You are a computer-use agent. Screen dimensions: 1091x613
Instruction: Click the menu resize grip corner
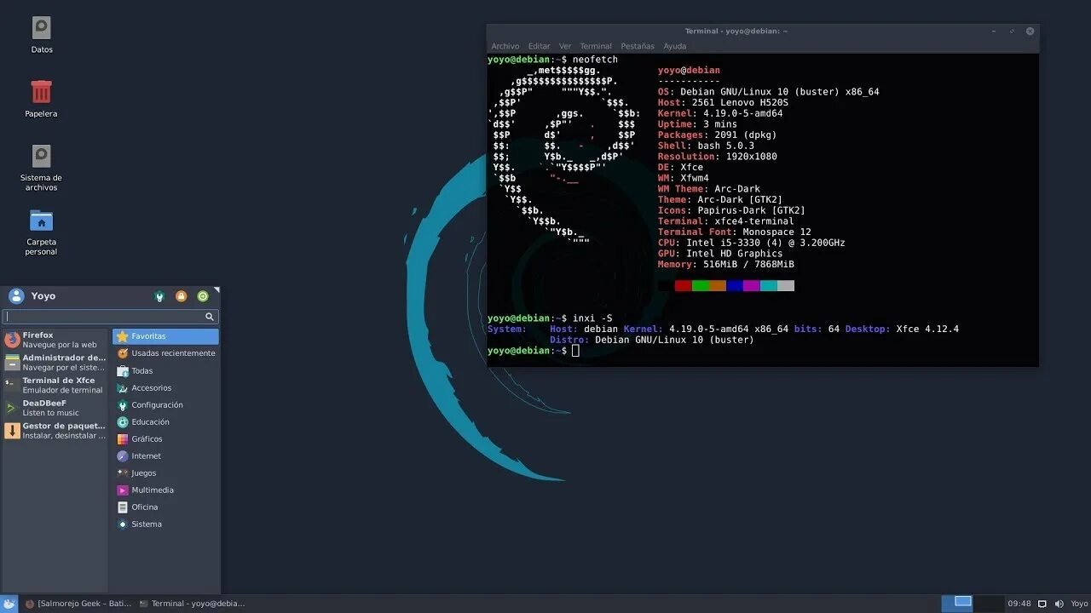216,290
